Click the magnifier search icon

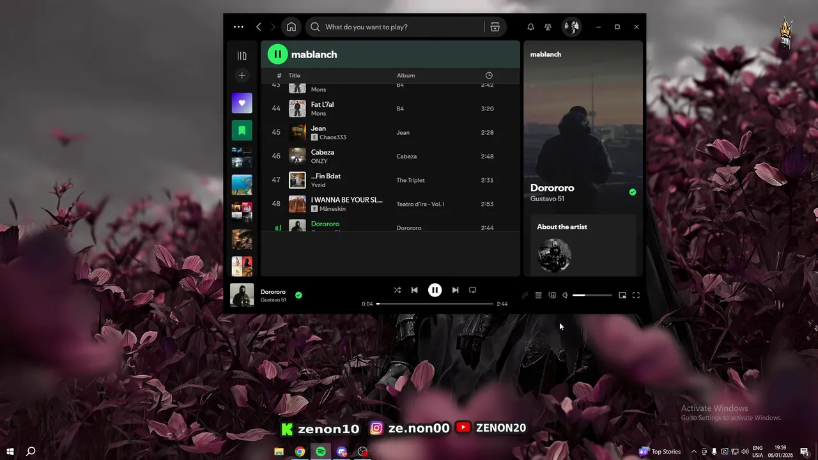coord(315,27)
